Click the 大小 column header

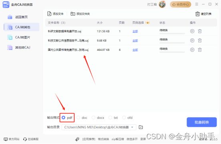click(x=100, y=22)
